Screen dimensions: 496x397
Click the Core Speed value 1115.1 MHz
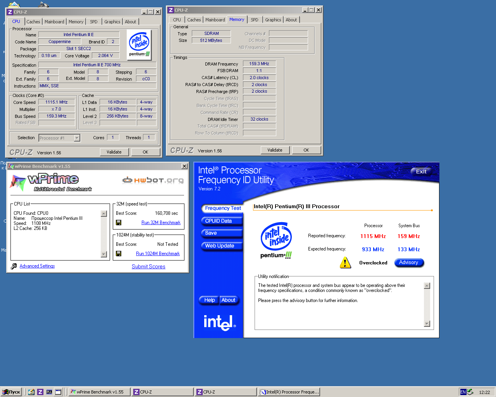57,102
